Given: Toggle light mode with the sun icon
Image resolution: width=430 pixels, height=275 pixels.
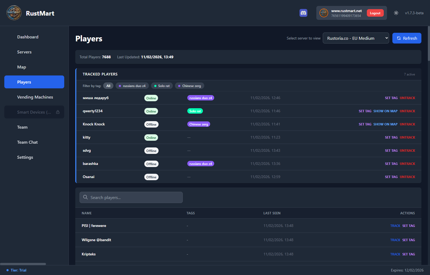Looking at the screenshot, I should pos(396,13).
